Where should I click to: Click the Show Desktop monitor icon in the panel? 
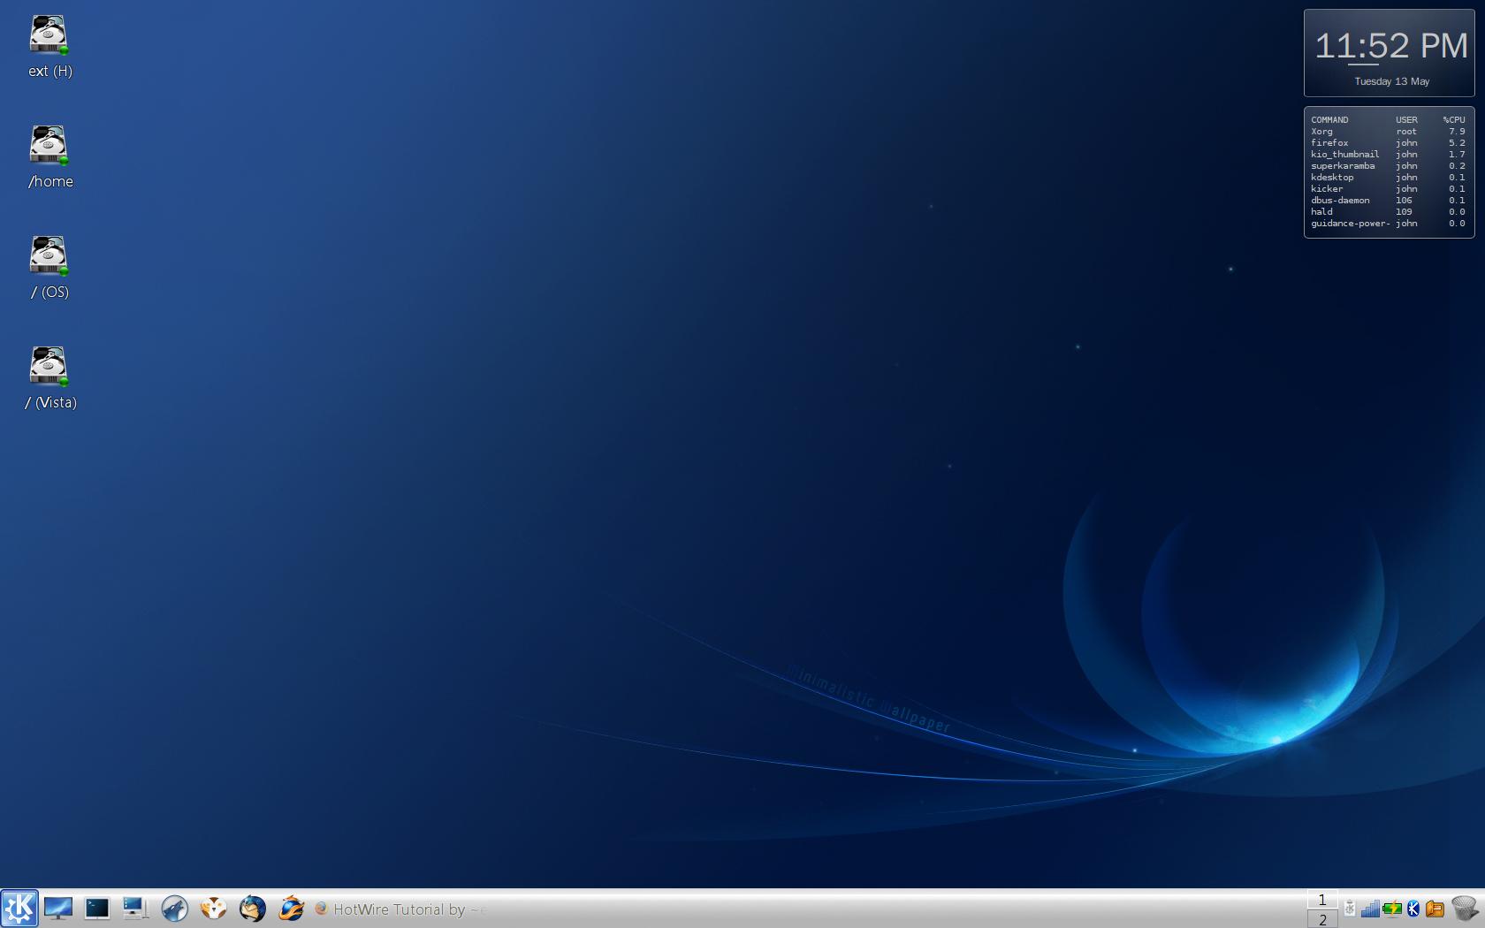point(58,909)
